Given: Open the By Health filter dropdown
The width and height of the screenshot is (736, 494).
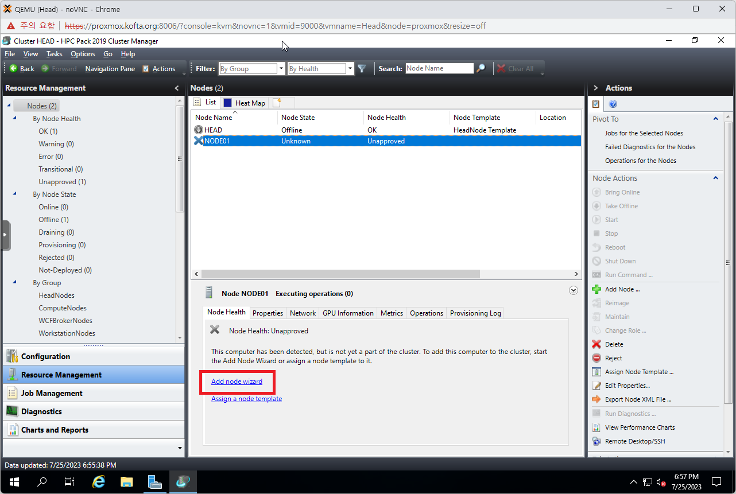Looking at the screenshot, I should click(x=350, y=69).
